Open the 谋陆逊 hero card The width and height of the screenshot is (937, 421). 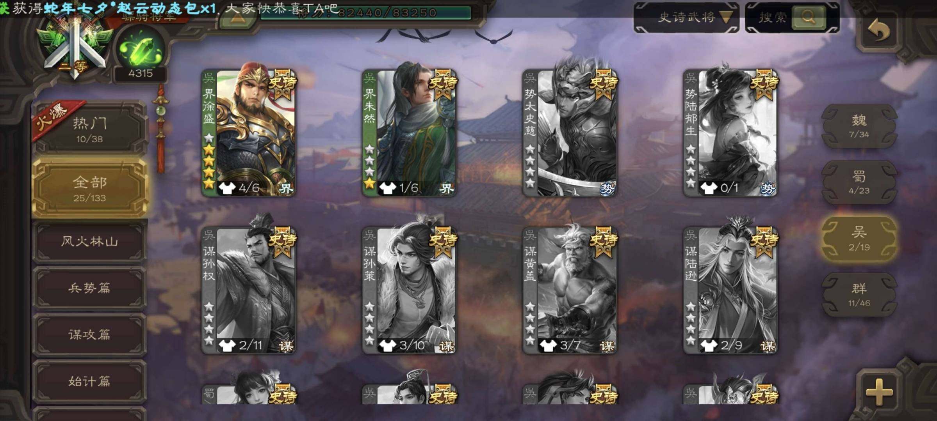tap(730, 290)
